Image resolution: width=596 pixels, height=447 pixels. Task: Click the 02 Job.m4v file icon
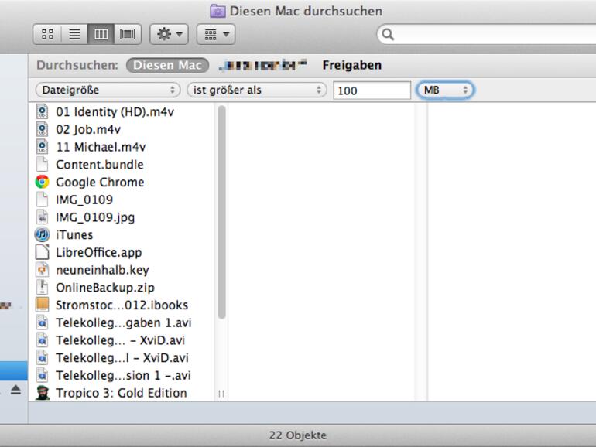(43, 129)
